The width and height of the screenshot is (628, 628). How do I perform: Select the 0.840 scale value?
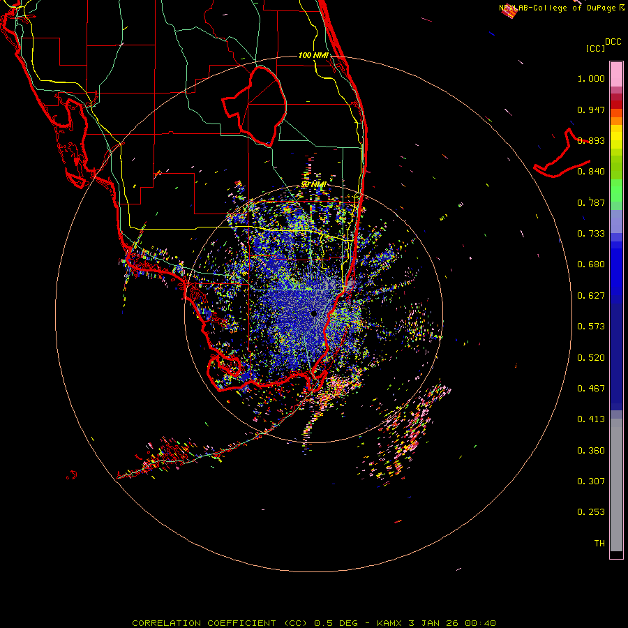(591, 172)
